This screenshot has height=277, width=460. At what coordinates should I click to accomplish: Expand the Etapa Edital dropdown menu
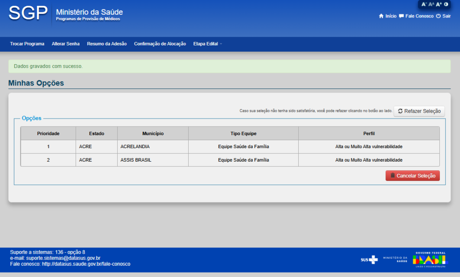[x=208, y=44]
